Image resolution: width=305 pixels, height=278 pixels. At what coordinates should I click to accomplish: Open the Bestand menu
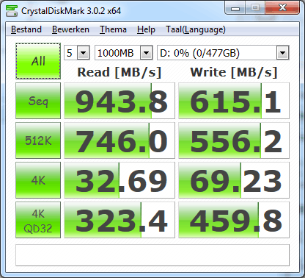tap(26, 29)
